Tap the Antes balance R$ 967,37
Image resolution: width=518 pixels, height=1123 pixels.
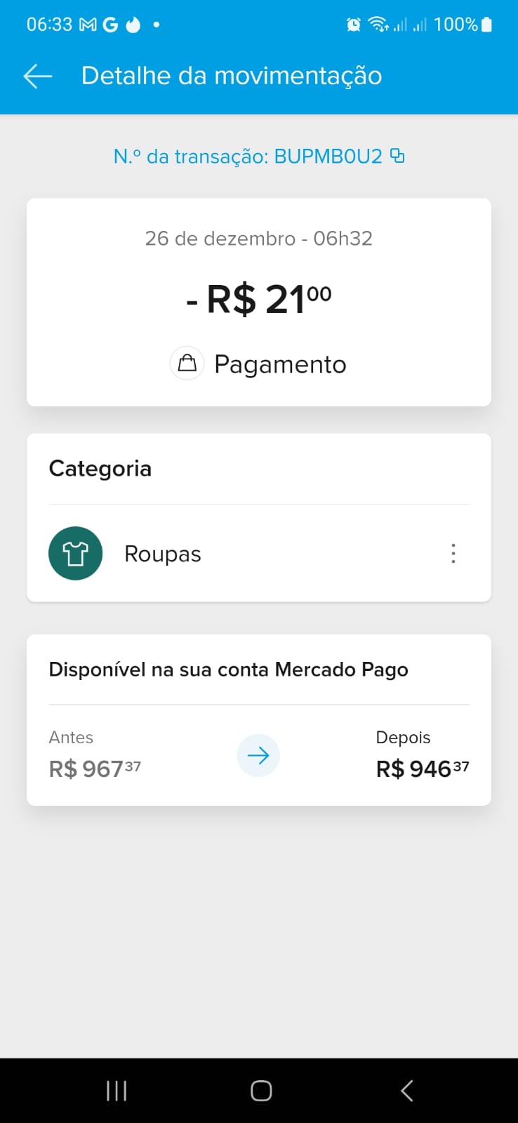(95, 769)
